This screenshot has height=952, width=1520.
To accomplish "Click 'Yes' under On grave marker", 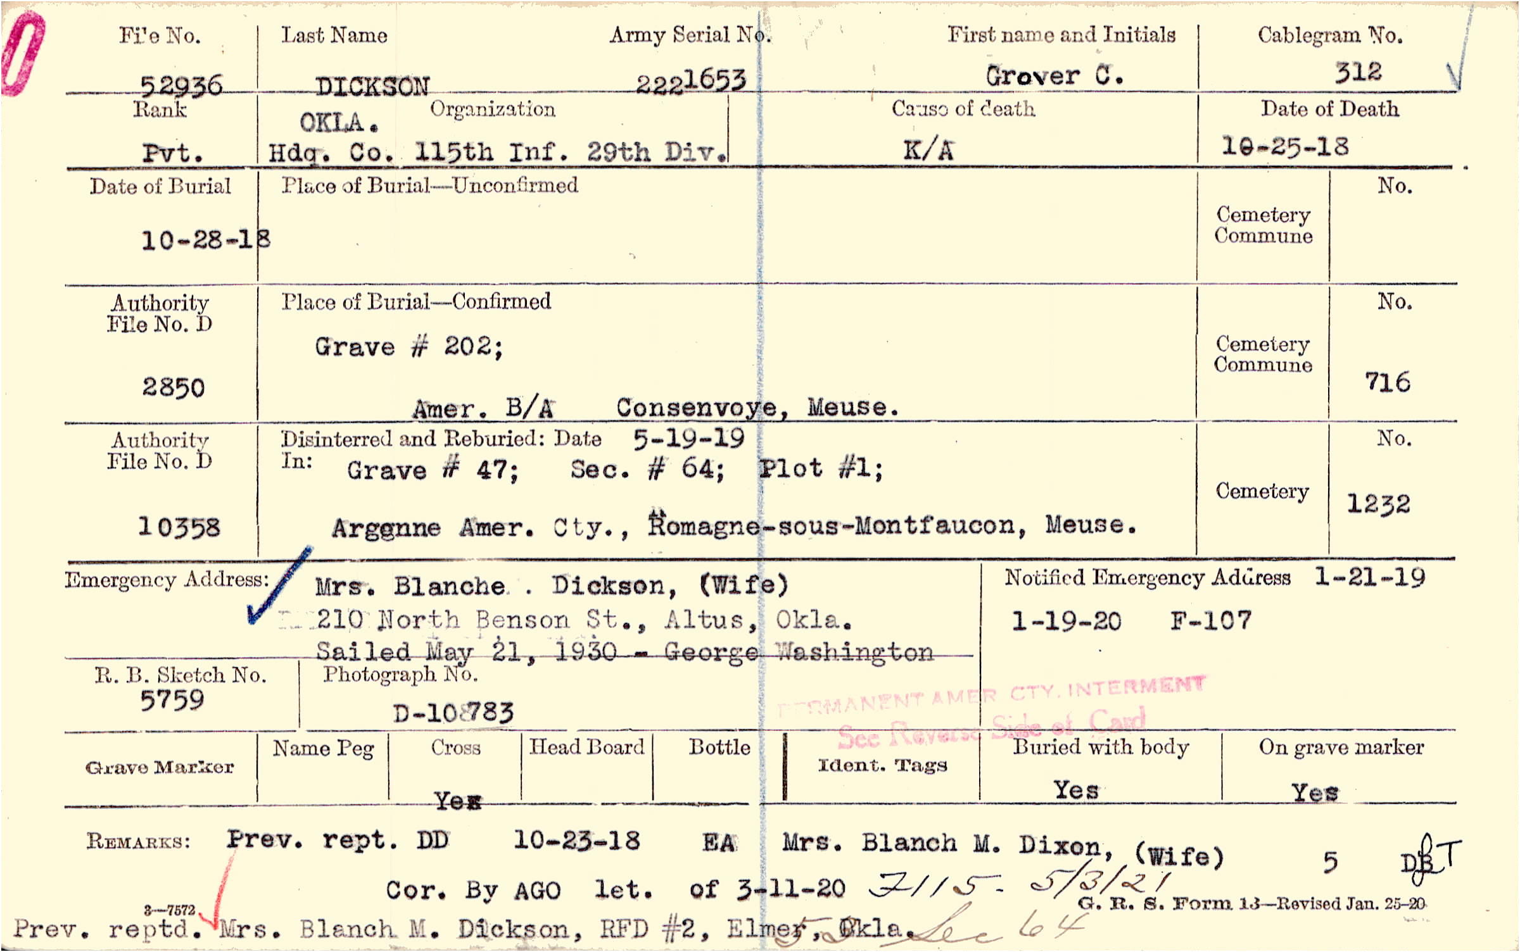I will [1315, 792].
